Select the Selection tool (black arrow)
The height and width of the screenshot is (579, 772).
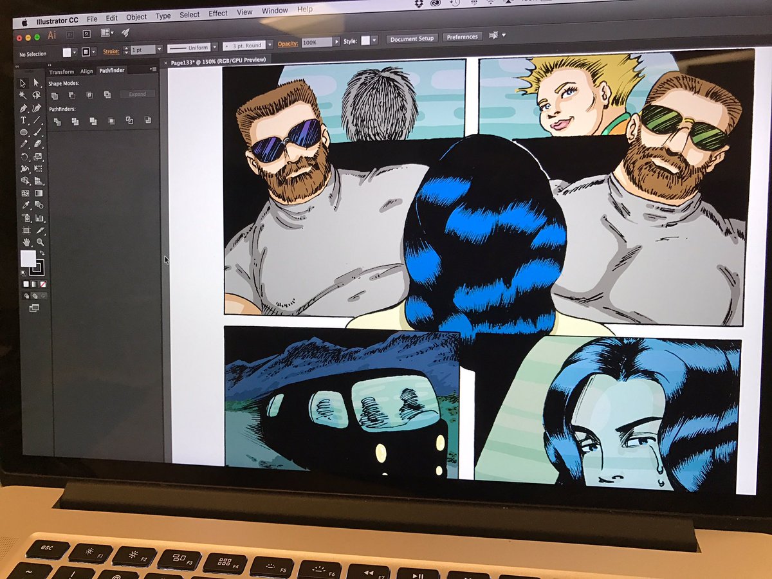coord(23,83)
